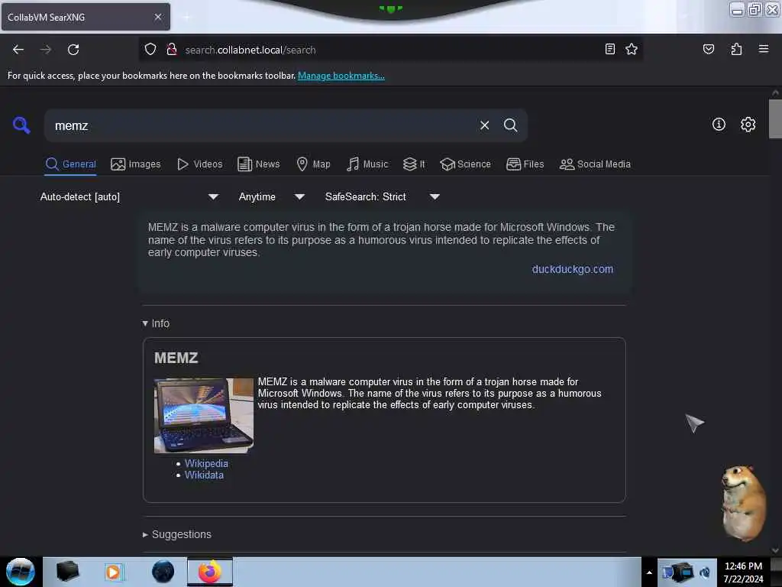Click the insecure connection padlock icon
Screen dimensions: 782x587
point(172,50)
